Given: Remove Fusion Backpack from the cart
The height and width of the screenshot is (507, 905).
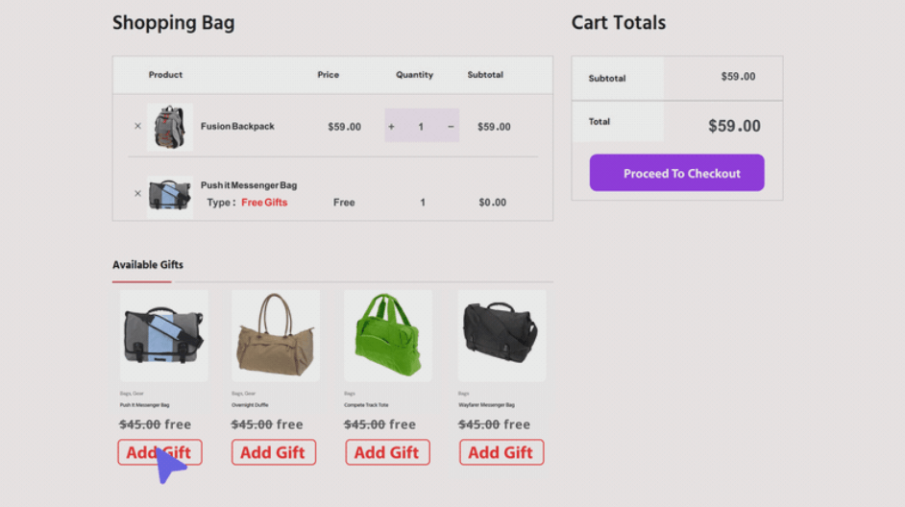Looking at the screenshot, I should tap(137, 127).
